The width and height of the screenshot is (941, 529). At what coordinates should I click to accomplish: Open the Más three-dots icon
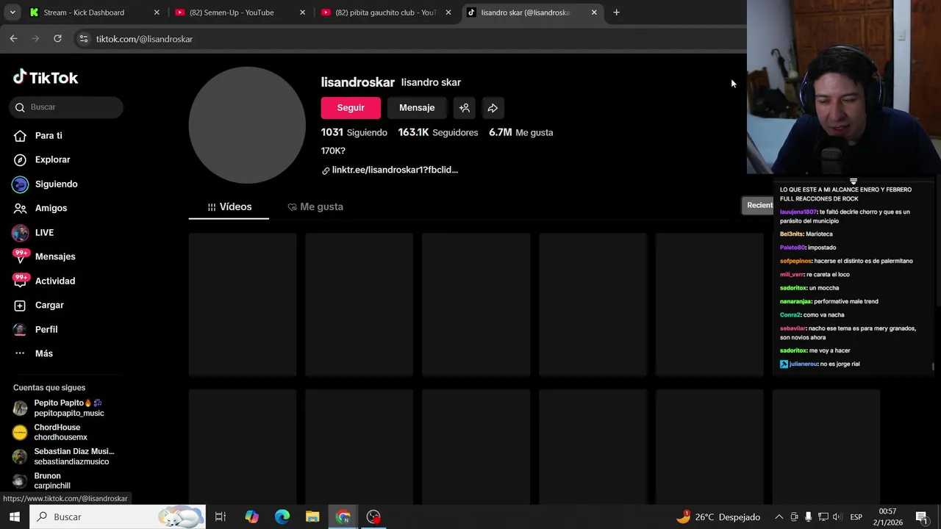coord(20,353)
